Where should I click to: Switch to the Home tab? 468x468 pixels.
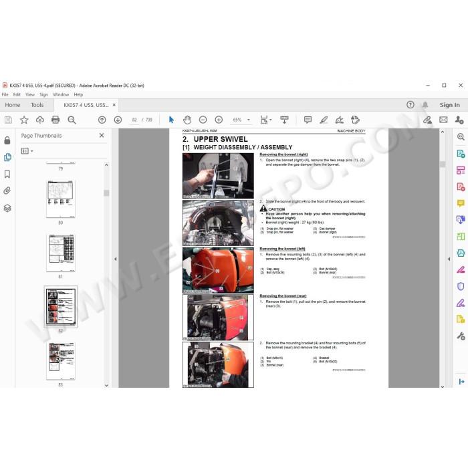(x=13, y=105)
